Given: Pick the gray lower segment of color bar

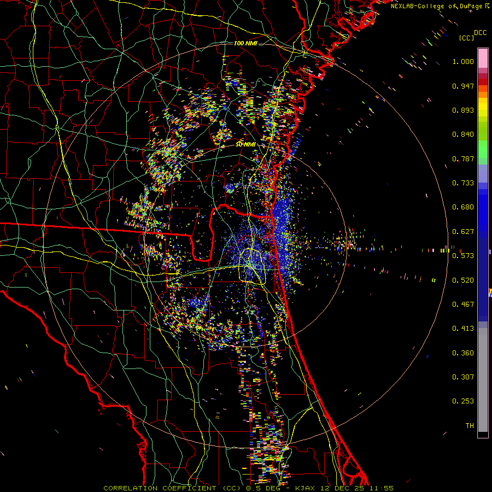Looking at the screenshot, I should (483, 380).
